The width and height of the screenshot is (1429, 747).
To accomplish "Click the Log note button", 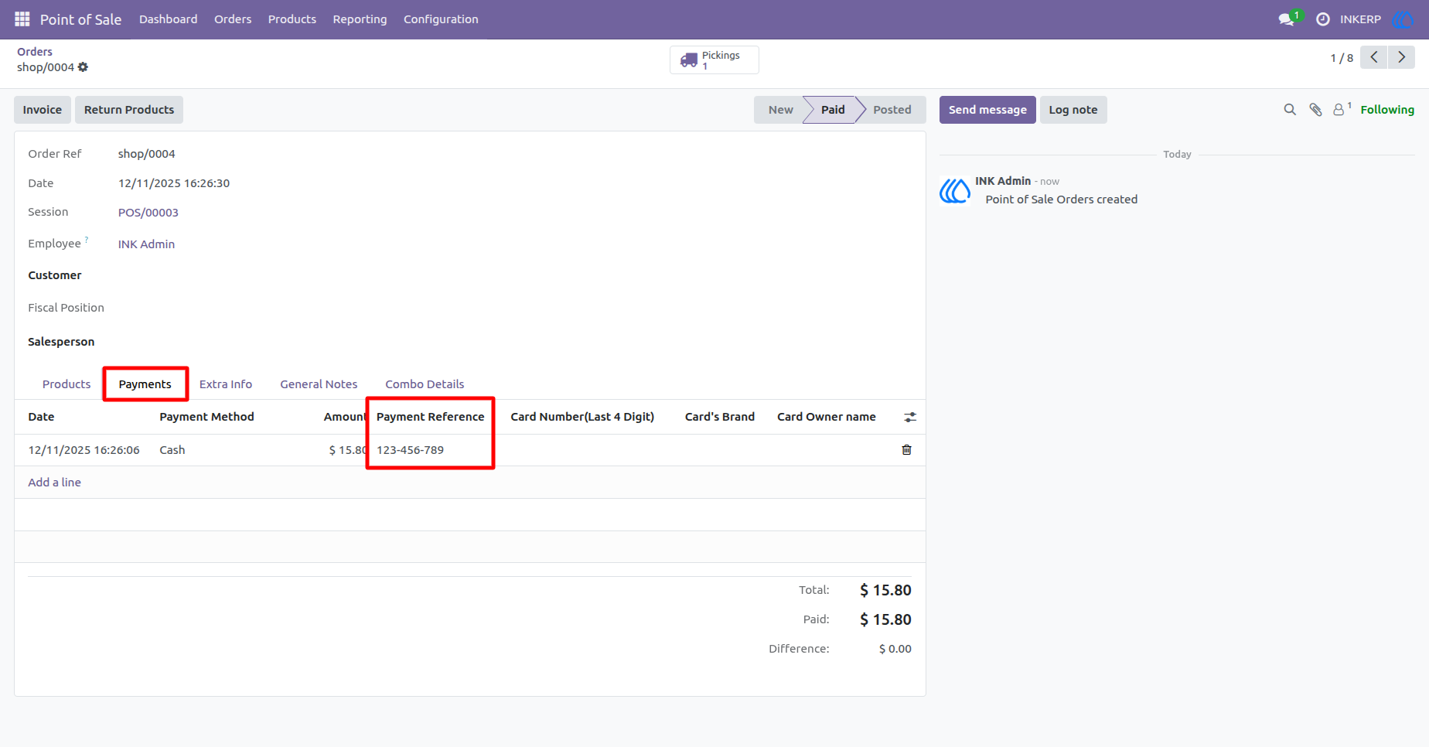I will point(1073,110).
